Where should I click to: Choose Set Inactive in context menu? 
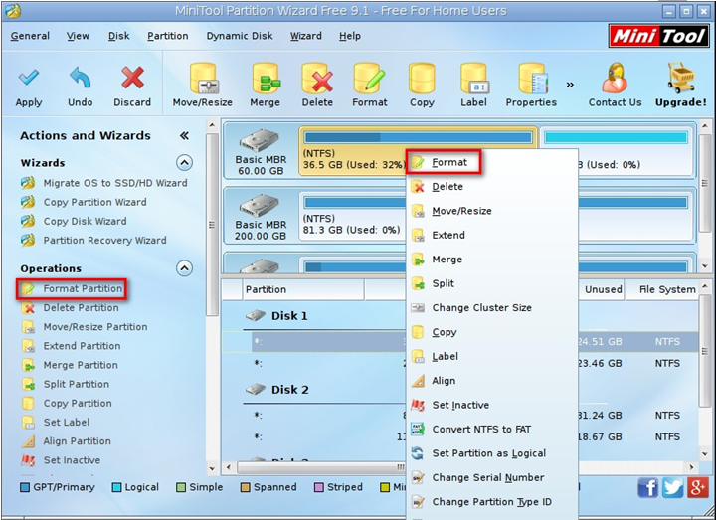click(x=492, y=405)
